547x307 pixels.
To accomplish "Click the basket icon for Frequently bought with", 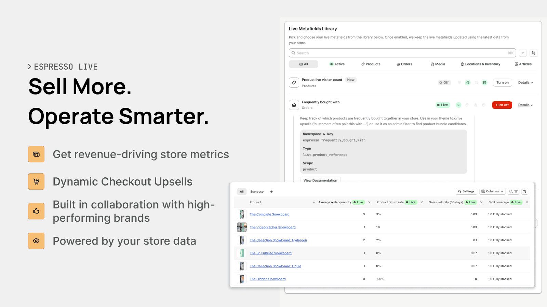I will 294,105.
